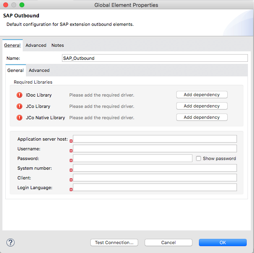Image resolution: width=254 pixels, height=253 pixels.
Task: Click the JCo Library error icon
Action: point(19,106)
